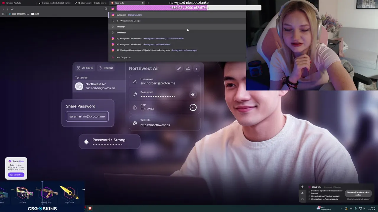
Task: Open the weather widget -2°C Pochmurnie
Action: [x=324, y=208]
